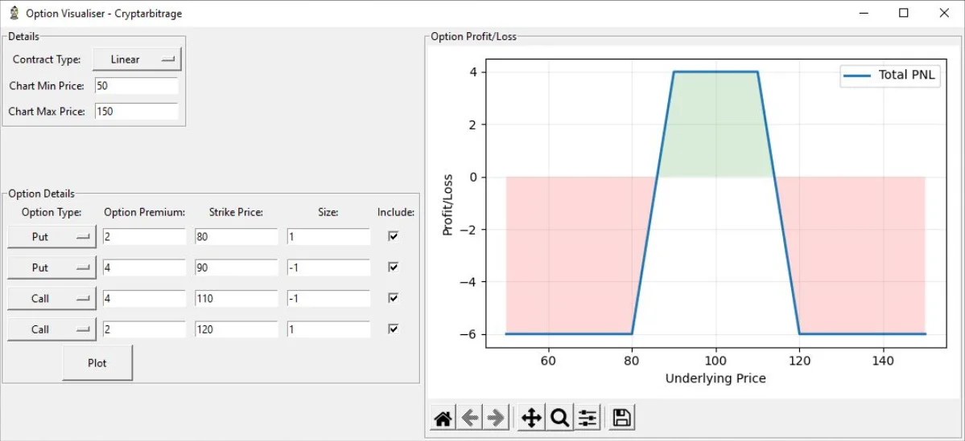Click the Size field of strike 110 Call
This screenshot has width=965, height=441.
[328, 299]
